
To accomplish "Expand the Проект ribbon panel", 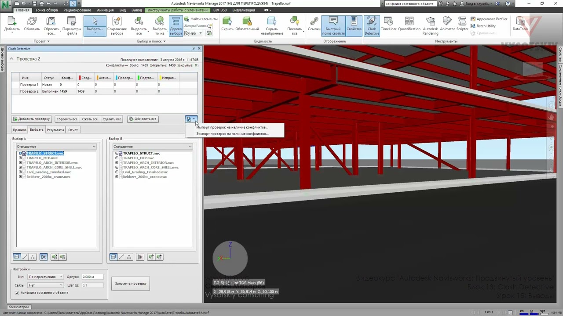I will (42, 41).
